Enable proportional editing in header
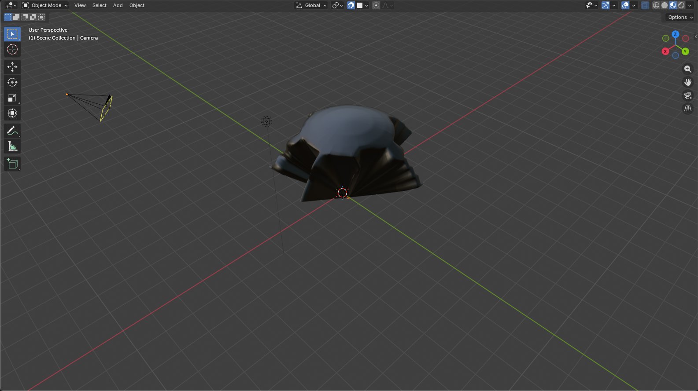The width and height of the screenshot is (698, 391). [376, 5]
